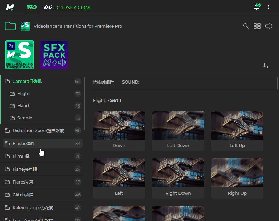Image resolution: width=279 pixels, height=221 pixels.
Task: Click the small Transitions pack icon beside title
Action: tap(25, 26)
